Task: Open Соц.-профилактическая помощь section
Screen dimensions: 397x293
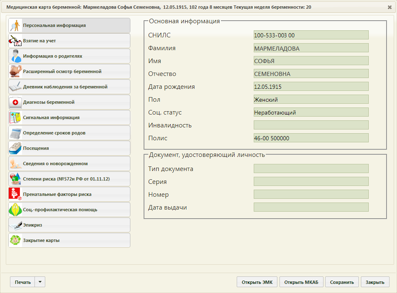Action: 69,210
